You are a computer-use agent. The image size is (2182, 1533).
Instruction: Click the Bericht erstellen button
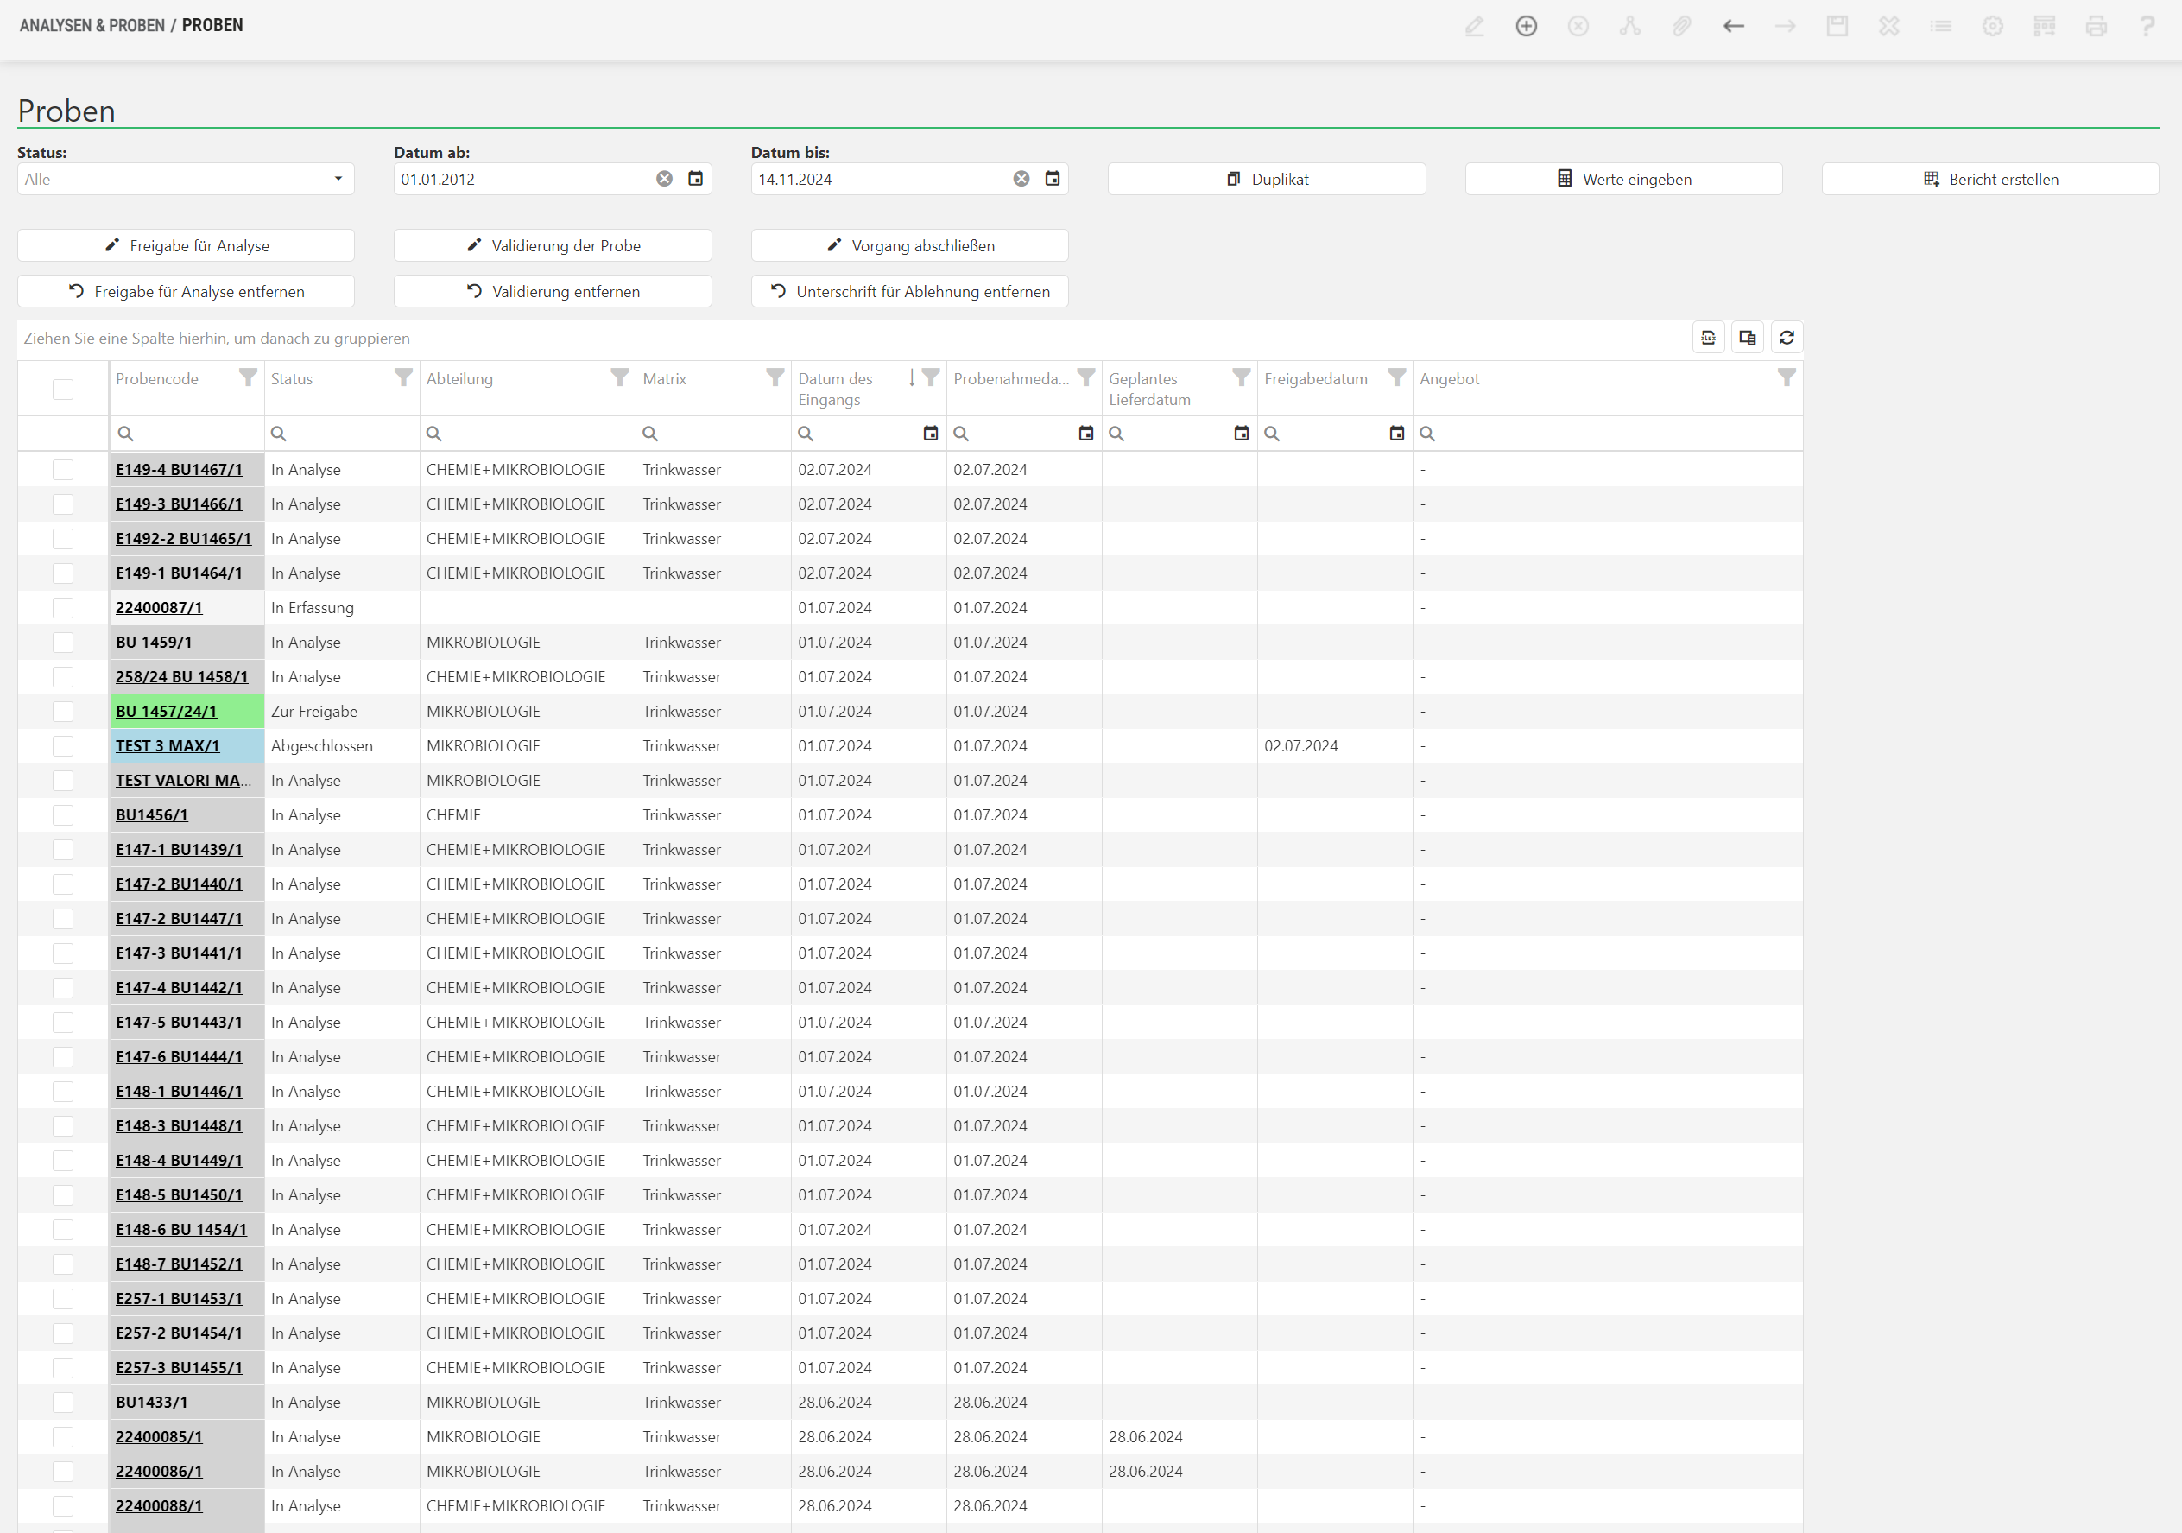pos(1989,179)
